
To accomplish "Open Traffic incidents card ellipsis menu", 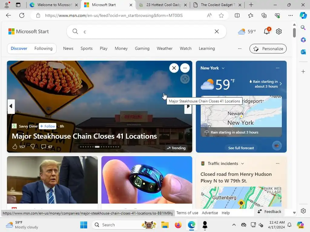I will click(x=278, y=163).
